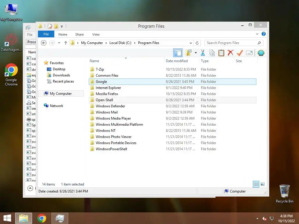The height and width of the screenshot is (224, 299).
Task: Select My Computer in navigation pane
Action: point(61,94)
